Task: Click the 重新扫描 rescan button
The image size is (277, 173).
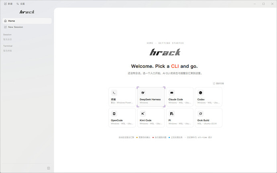Action: point(218,83)
